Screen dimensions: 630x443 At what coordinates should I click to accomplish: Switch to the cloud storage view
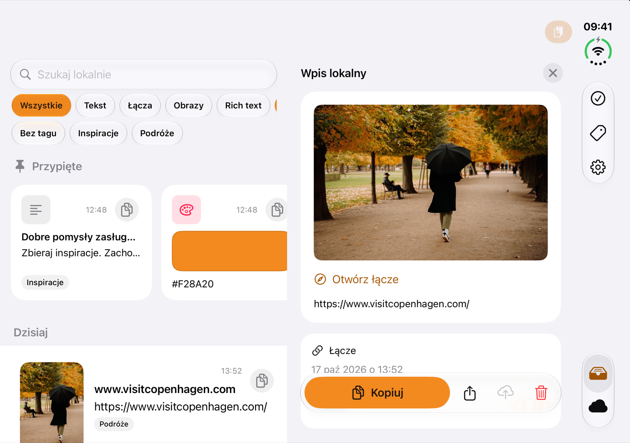point(598,407)
